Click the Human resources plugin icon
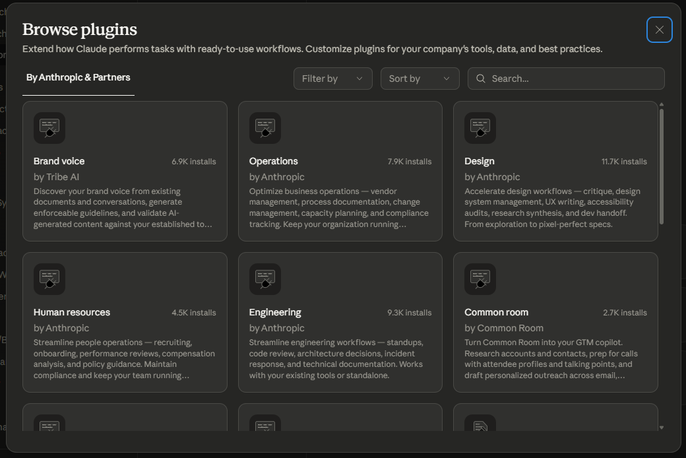 pyautogui.click(x=49, y=279)
